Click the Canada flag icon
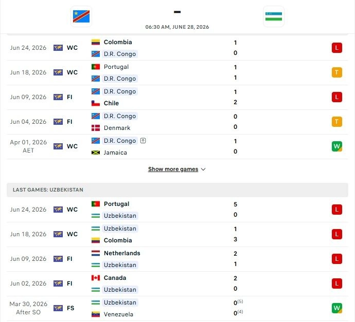 coord(96,278)
